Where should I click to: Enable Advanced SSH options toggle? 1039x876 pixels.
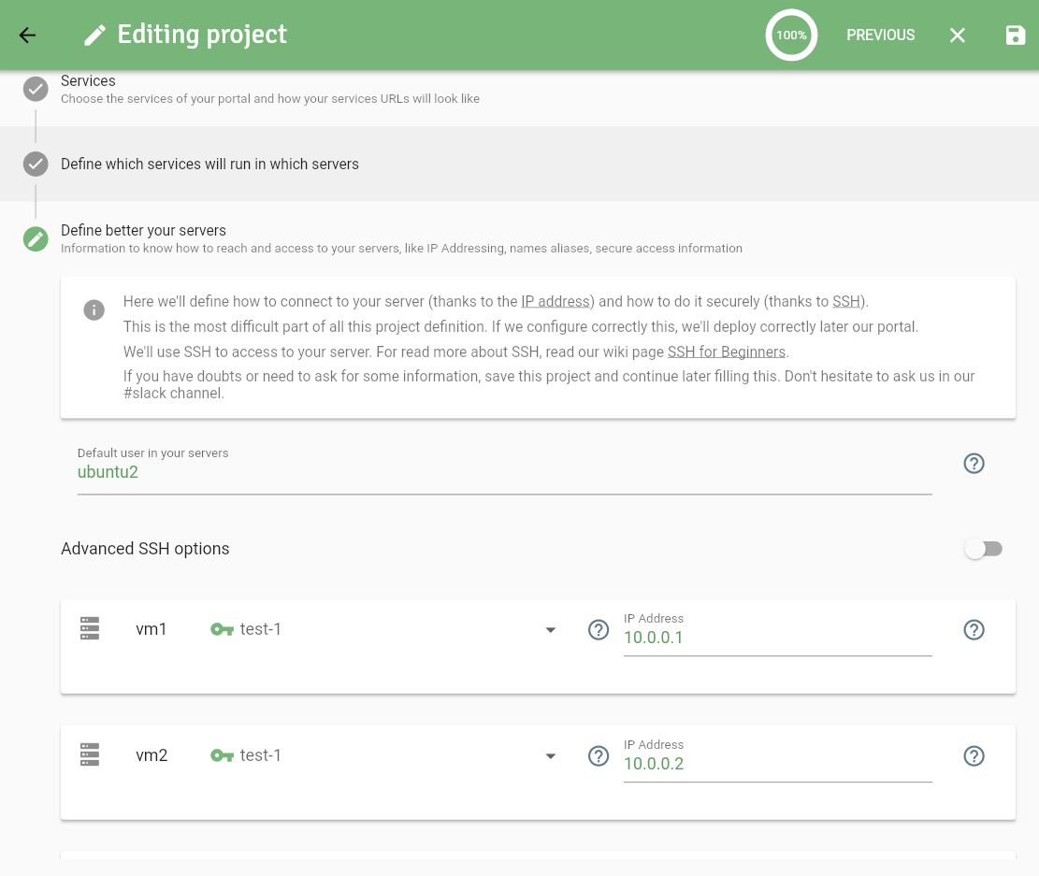983,549
